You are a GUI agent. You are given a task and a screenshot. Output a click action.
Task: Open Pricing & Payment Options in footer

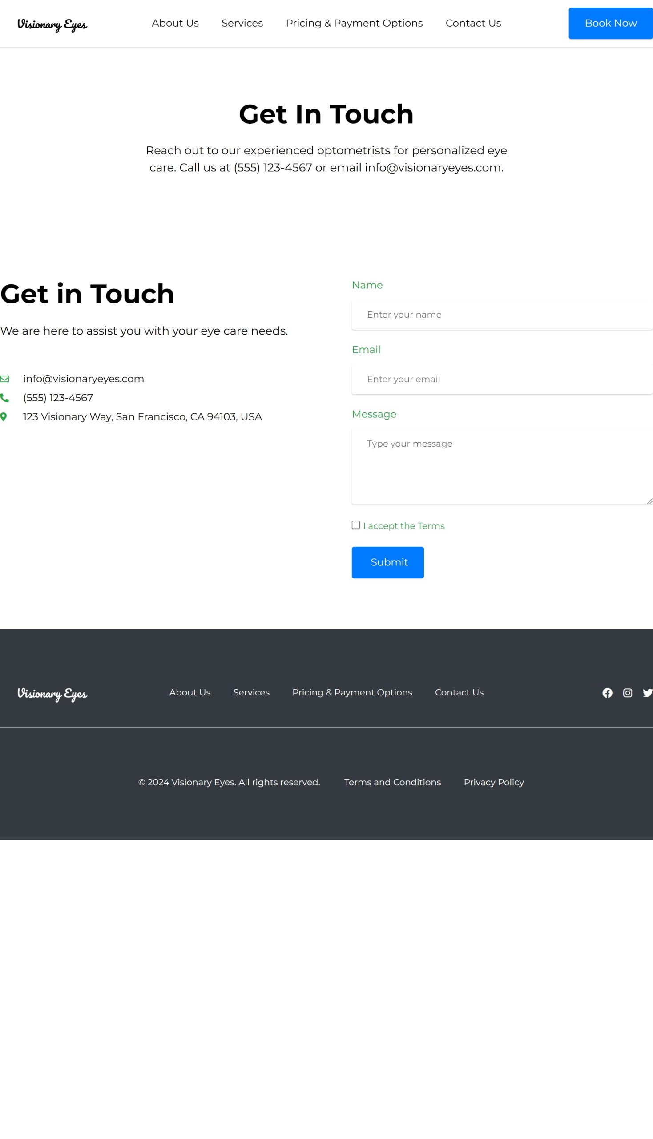pyautogui.click(x=352, y=692)
